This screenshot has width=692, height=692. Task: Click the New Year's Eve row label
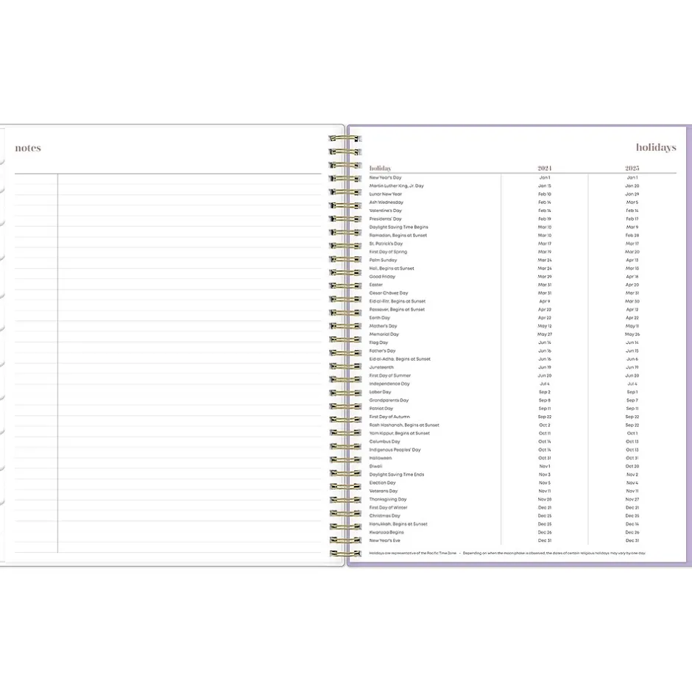click(384, 540)
